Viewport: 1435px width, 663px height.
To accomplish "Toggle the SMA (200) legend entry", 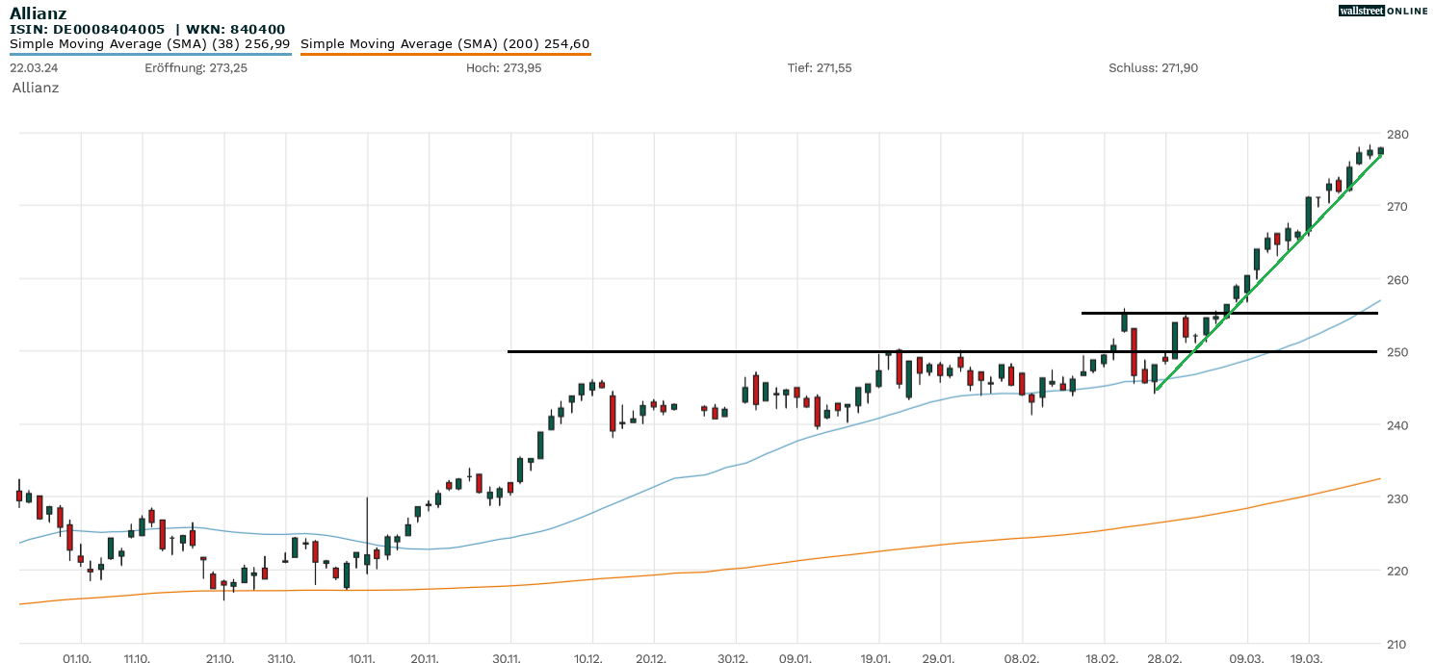I will pos(445,44).
